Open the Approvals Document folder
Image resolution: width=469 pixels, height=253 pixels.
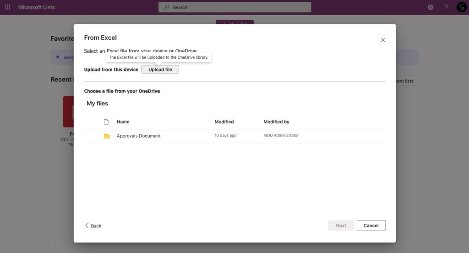(x=138, y=136)
